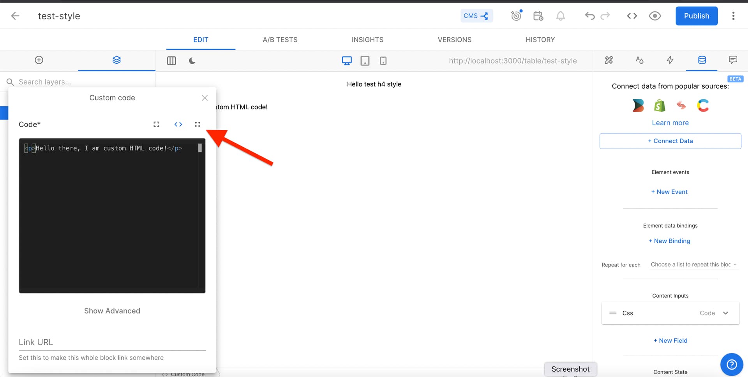Open the more options vertical dots menu
Image resolution: width=748 pixels, height=377 pixels.
click(x=733, y=16)
